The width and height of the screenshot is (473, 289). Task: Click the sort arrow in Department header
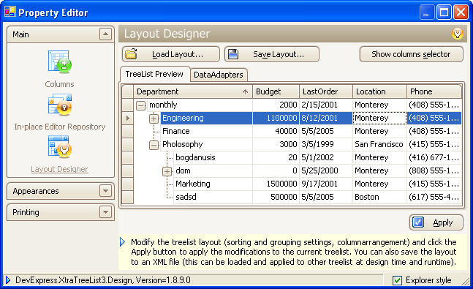[x=245, y=91]
